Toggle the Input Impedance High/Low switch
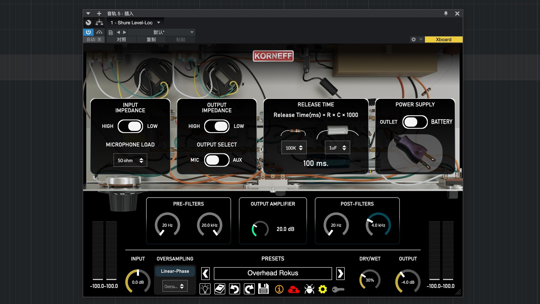540x304 pixels. pyautogui.click(x=130, y=126)
